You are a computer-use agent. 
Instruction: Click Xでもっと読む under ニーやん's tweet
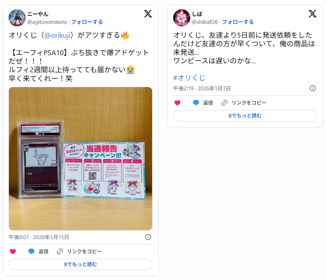pyautogui.click(x=81, y=264)
